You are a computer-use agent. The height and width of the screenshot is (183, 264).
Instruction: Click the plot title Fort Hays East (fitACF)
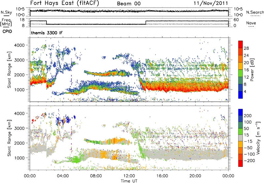coord(65,3)
